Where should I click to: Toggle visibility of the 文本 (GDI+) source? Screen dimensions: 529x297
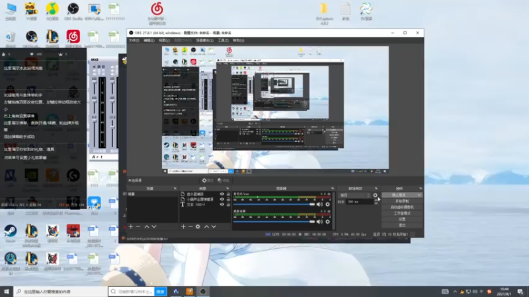tap(222, 205)
